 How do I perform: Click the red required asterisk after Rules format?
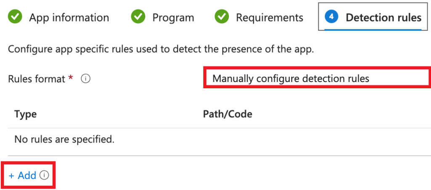coord(70,78)
